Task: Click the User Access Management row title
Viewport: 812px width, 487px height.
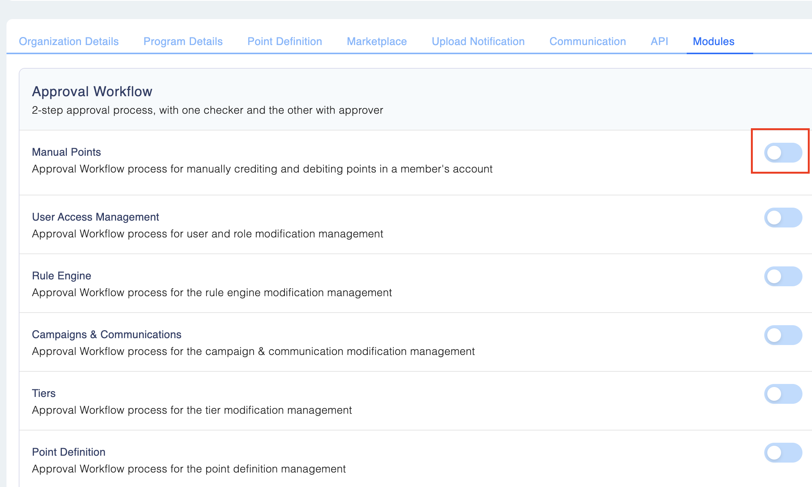Action: (95, 217)
